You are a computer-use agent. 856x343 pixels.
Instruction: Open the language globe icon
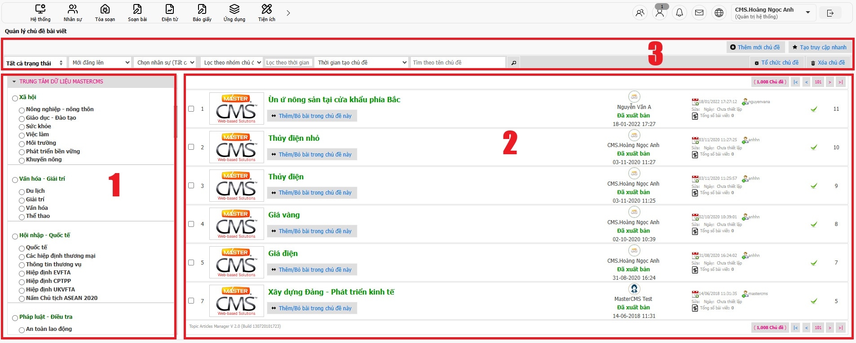click(719, 13)
